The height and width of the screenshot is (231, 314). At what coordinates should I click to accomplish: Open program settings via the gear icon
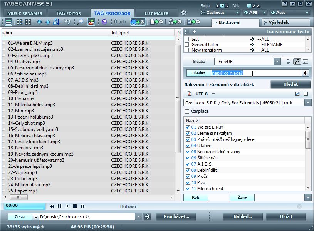click(x=184, y=13)
